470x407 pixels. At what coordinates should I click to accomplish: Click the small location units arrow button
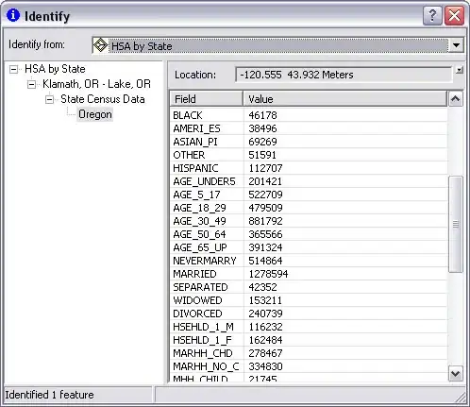(x=460, y=70)
